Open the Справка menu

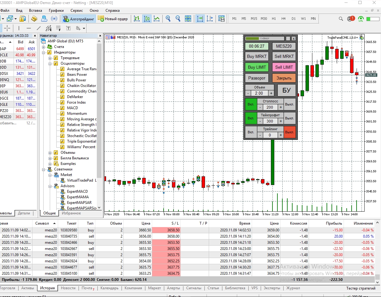[x=113, y=10]
